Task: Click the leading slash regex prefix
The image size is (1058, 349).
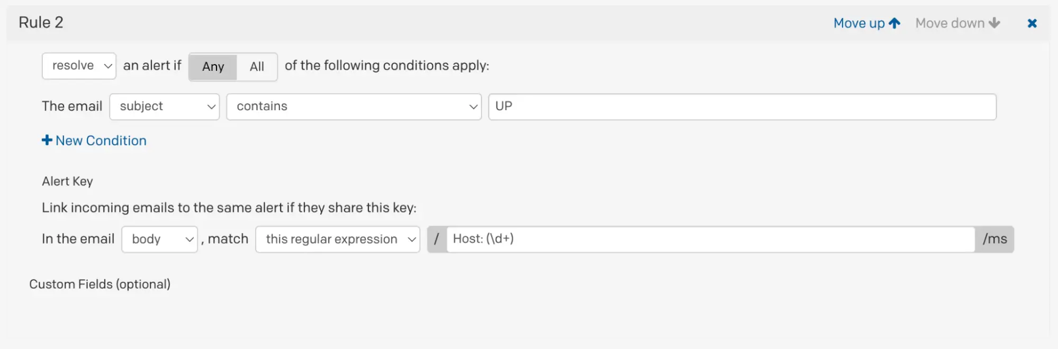Action: pyautogui.click(x=437, y=239)
